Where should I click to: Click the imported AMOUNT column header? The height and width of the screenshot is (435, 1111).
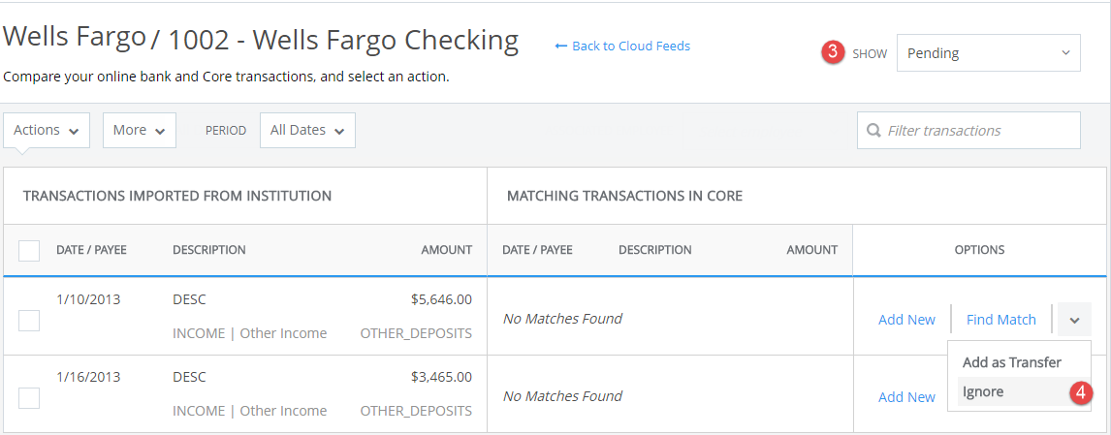coord(446,250)
